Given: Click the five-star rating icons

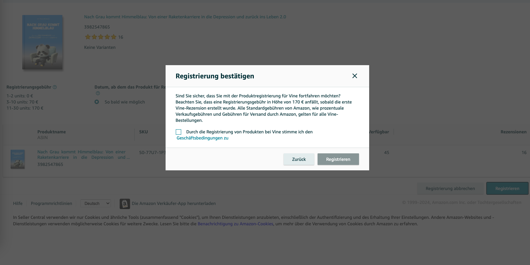Looking at the screenshot, I should pos(101,37).
